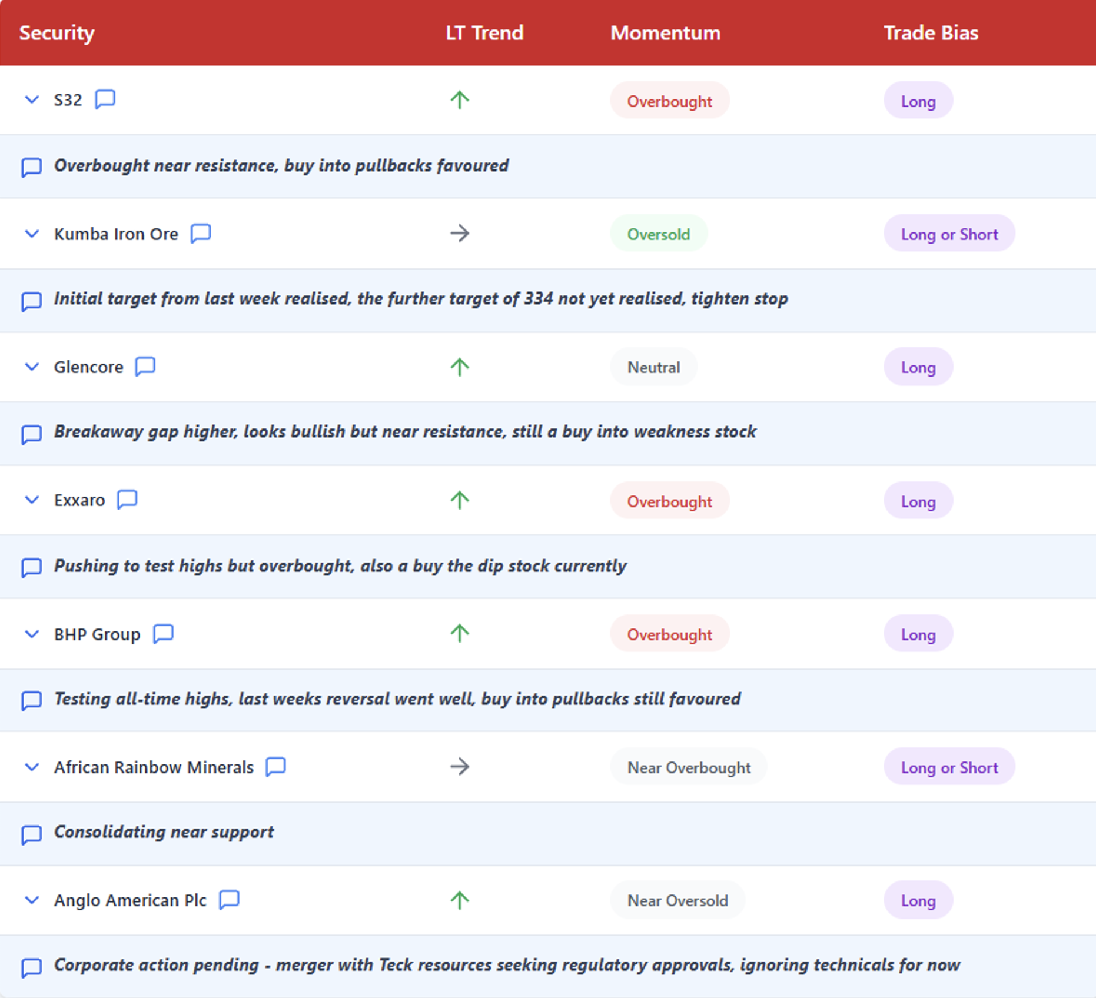Toggle the Glencore row chevron
The height and width of the screenshot is (998, 1096).
tap(32, 367)
